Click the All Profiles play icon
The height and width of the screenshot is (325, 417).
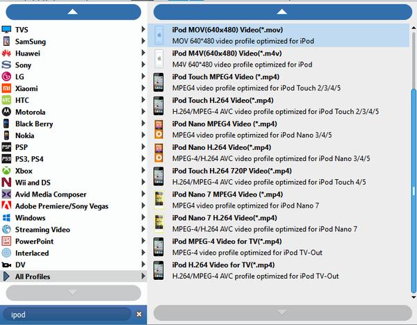[6, 276]
